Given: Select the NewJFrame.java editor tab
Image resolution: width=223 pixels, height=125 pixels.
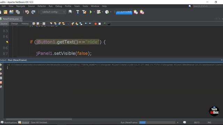Looking at the screenshot, I should point(11,19).
